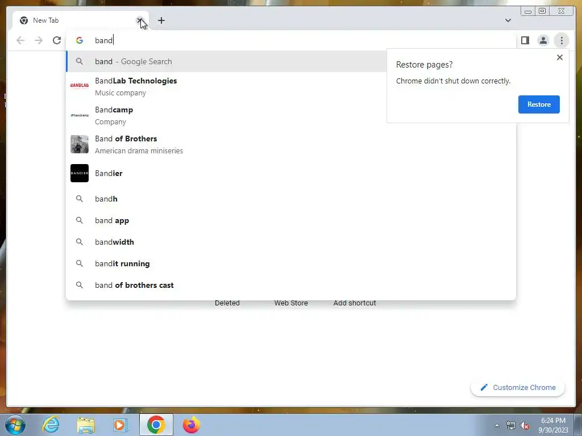Toggle the side panel icon
Viewport: 582px width, 436px height.
[x=525, y=40]
